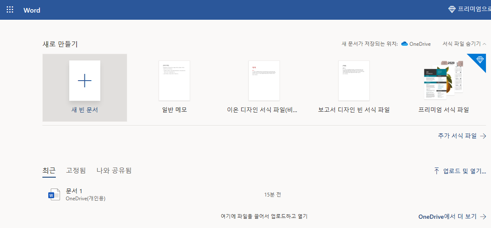Viewport: 491px width, 228px height.
Task: Click 업로드 및 열기 button
Action: 460,171
